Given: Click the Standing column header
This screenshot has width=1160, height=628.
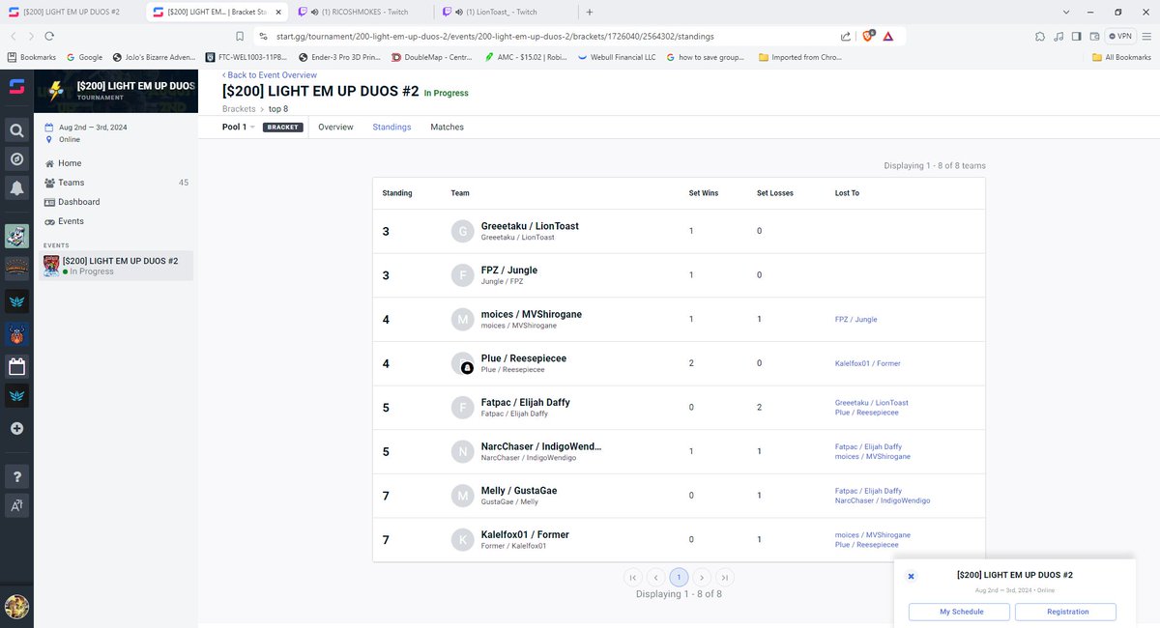Looking at the screenshot, I should 397,193.
